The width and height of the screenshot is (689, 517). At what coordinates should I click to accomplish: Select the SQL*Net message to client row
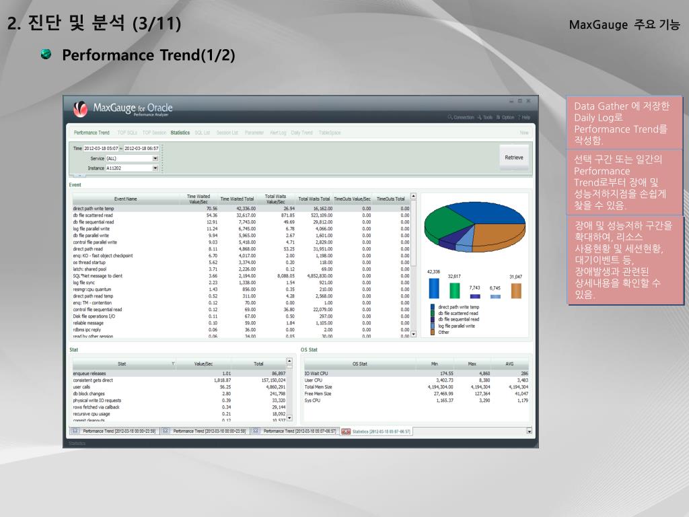(x=241, y=275)
